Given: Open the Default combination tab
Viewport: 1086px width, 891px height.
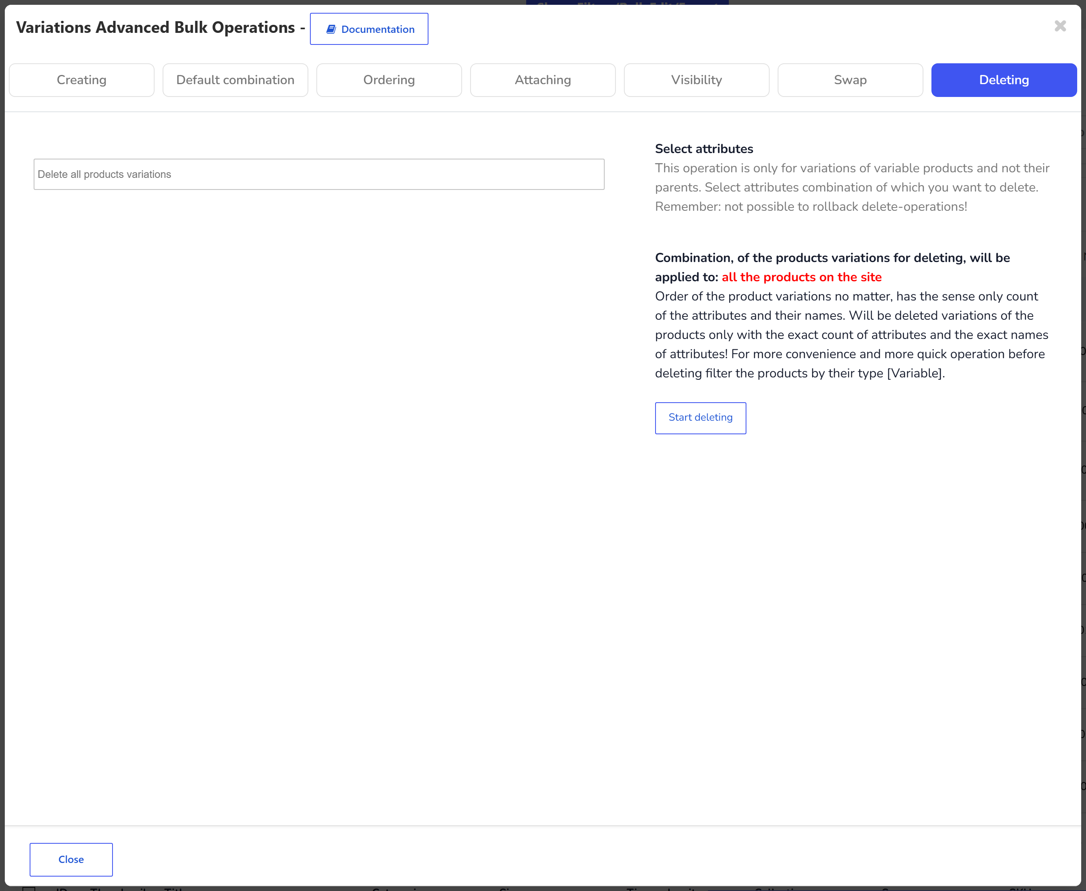Looking at the screenshot, I should pyautogui.click(x=235, y=80).
